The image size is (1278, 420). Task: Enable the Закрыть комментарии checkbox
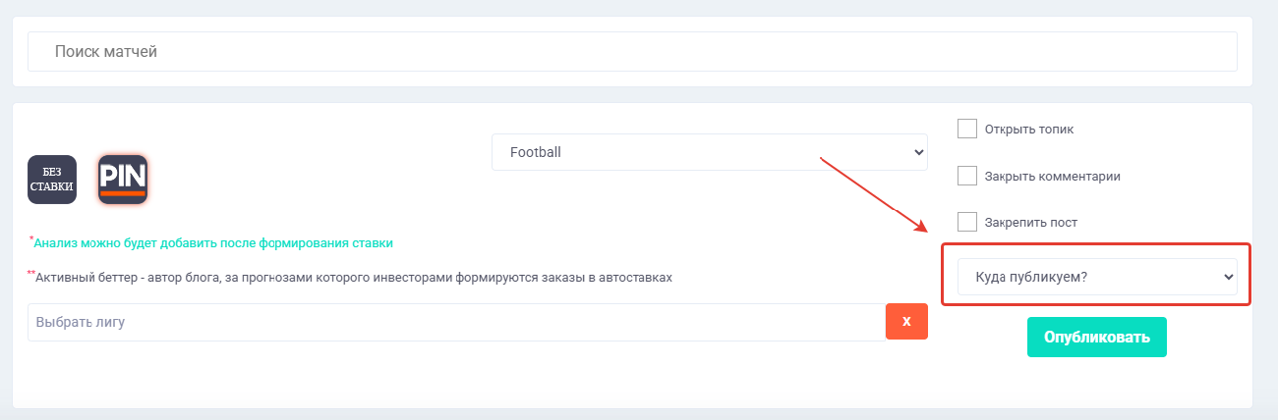(x=967, y=176)
